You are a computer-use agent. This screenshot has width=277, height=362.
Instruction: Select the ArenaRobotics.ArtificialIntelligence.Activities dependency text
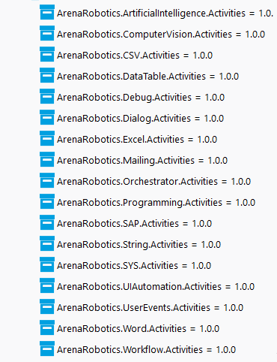pos(165,14)
